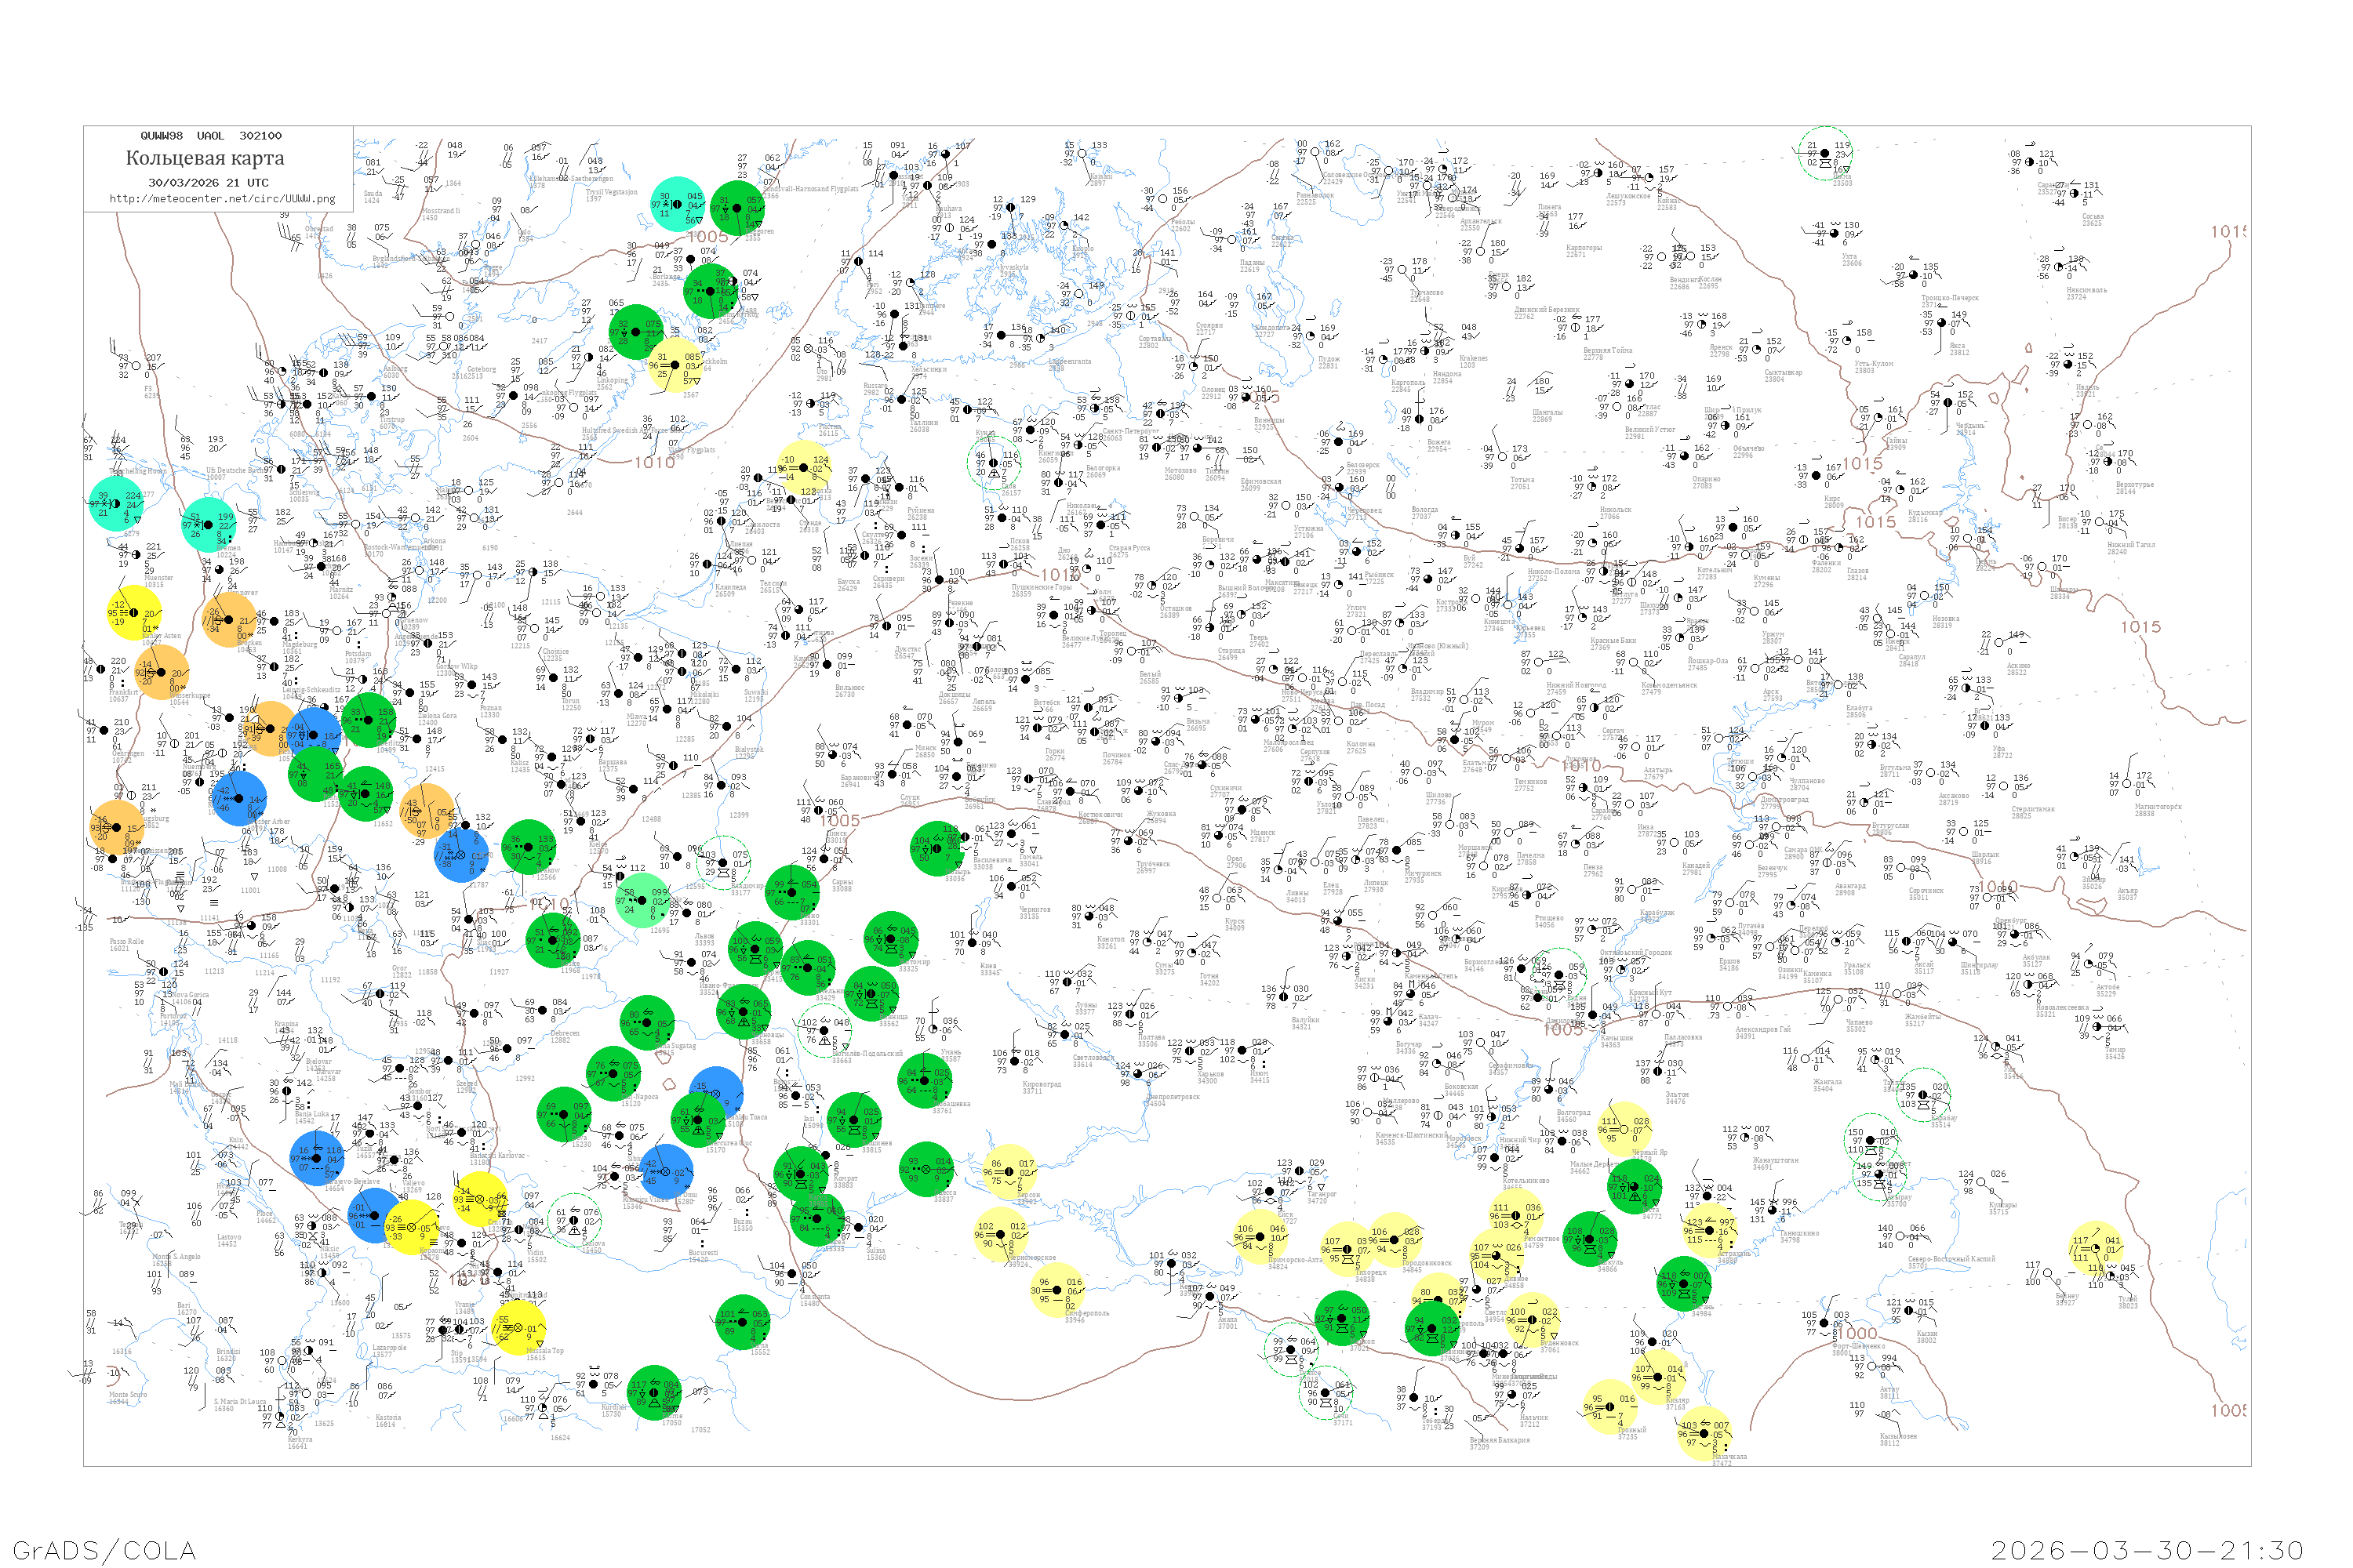
Task: Click the GrADS/COLA label at bottom left
Action: (104, 1550)
